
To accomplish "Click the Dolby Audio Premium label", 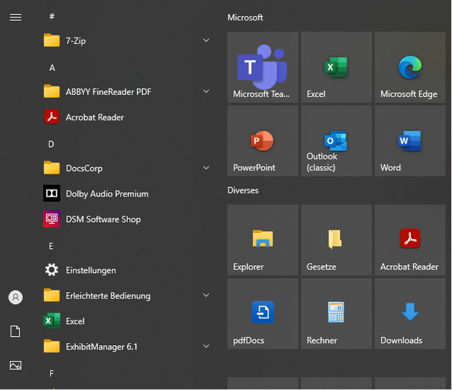I will [x=107, y=194].
